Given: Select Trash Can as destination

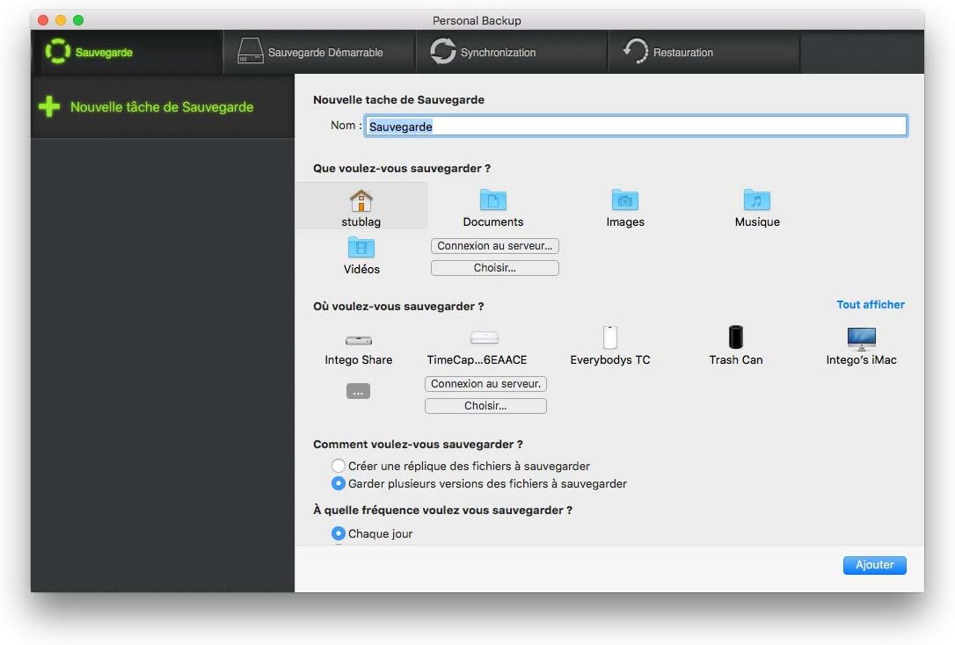Looking at the screenshot, I should click(735, 345).
